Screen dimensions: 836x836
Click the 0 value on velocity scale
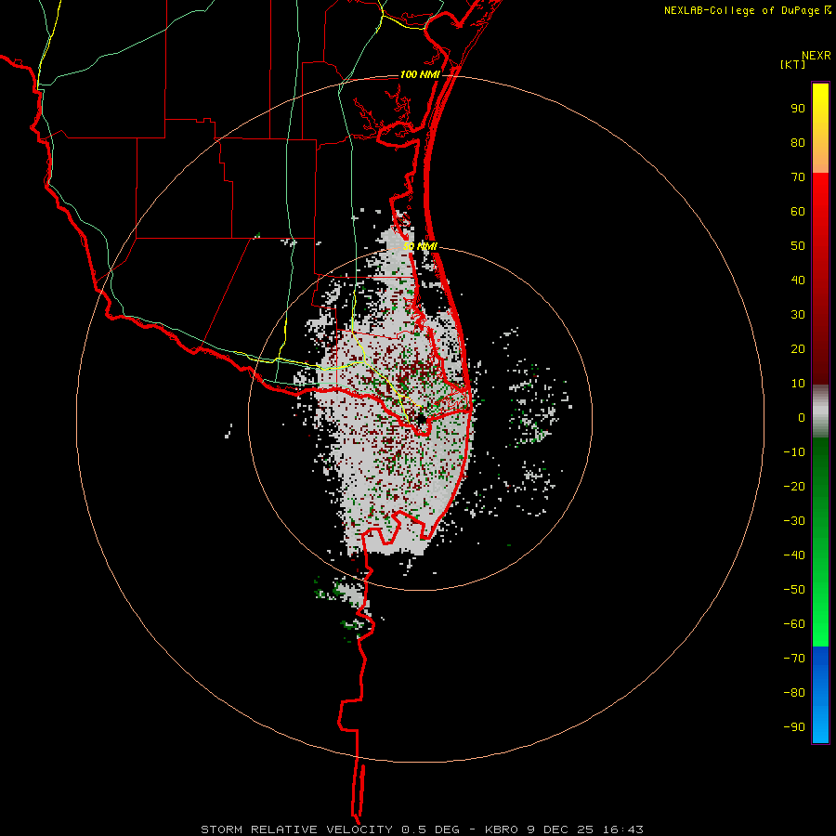802,417
